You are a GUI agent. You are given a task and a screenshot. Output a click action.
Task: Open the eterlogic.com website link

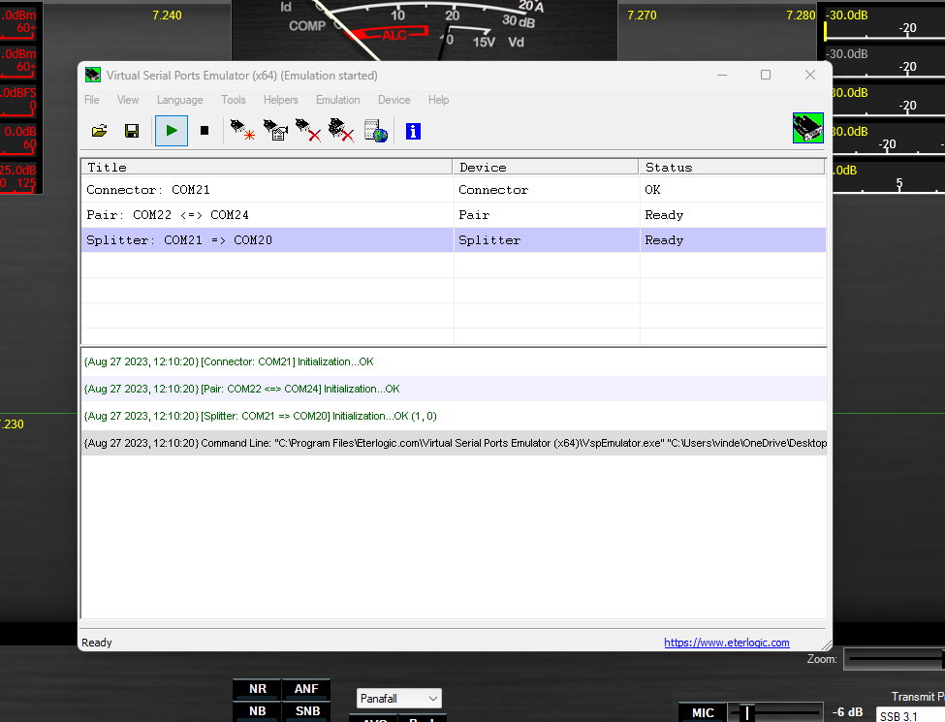point(726,643)
